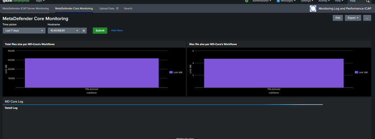Click the Hide Filters link

(x=117, y=31)
